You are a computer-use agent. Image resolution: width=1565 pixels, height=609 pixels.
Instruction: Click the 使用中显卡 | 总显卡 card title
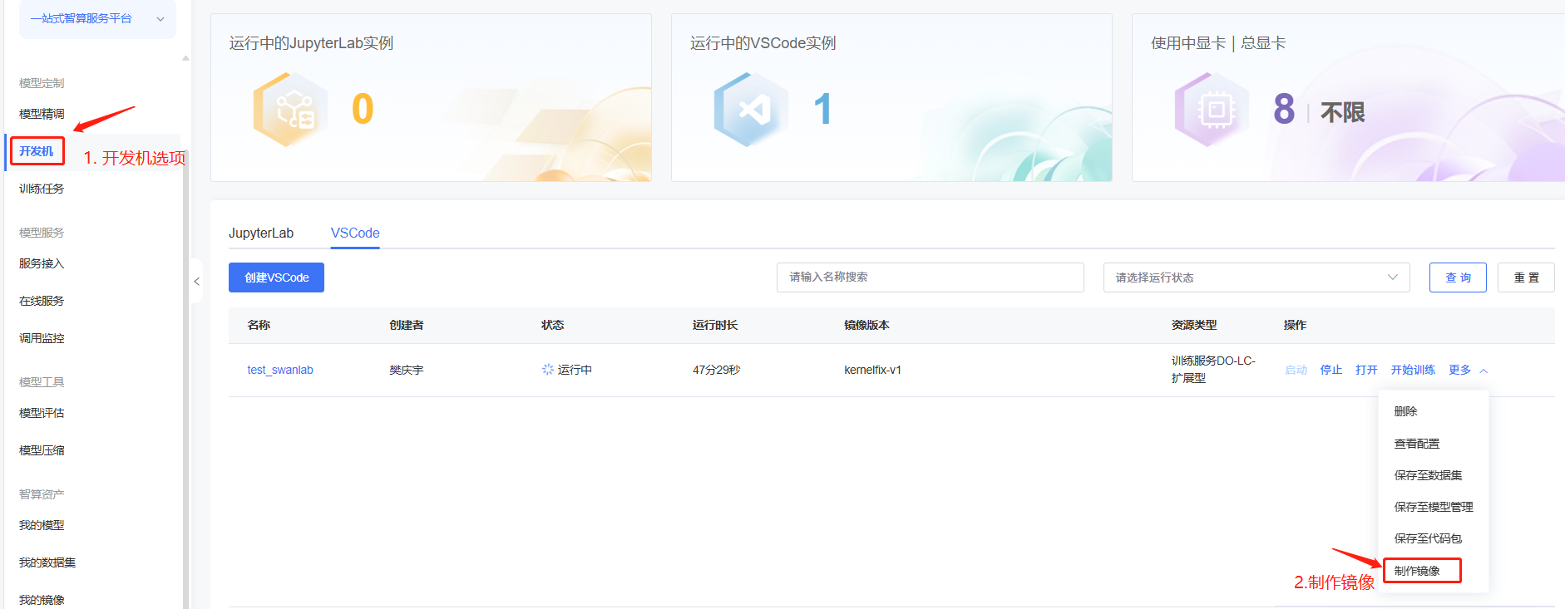1218,43
